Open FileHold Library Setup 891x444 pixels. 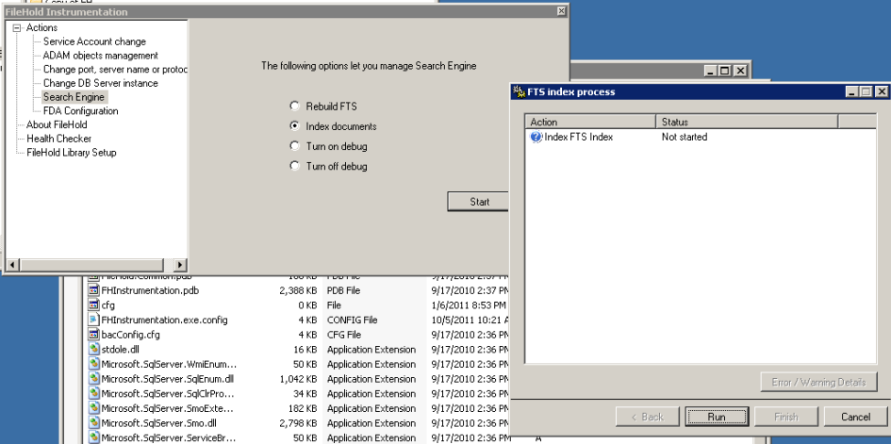[x=71, y=152]
